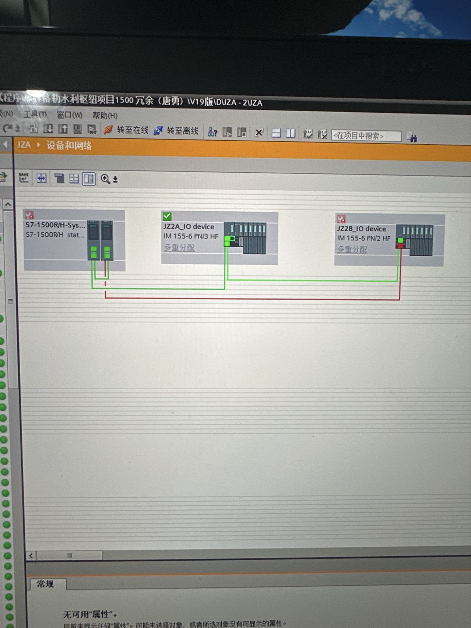Select the 常规 tab in properties panel

click(46, 584)
